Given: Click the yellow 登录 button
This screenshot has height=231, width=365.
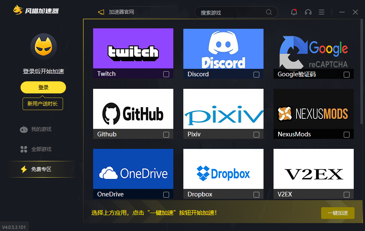Looking at the screenshot, I should [x=43, y=87].
